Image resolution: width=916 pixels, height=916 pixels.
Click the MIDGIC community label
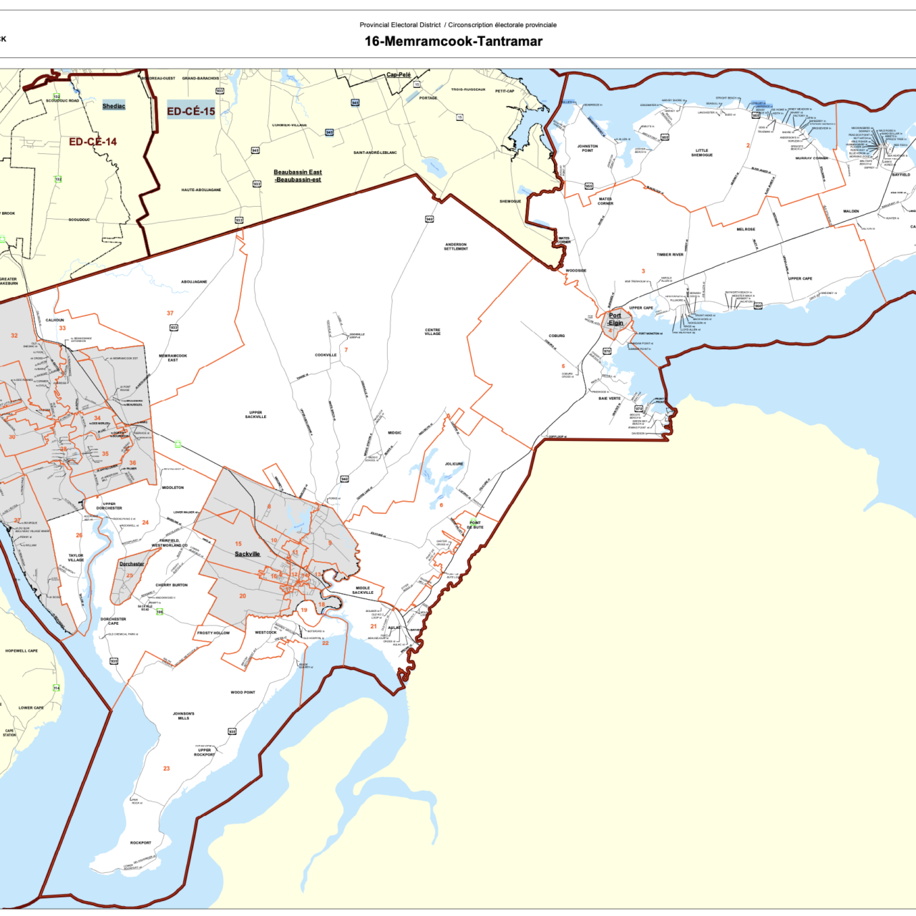pos(395,433)
